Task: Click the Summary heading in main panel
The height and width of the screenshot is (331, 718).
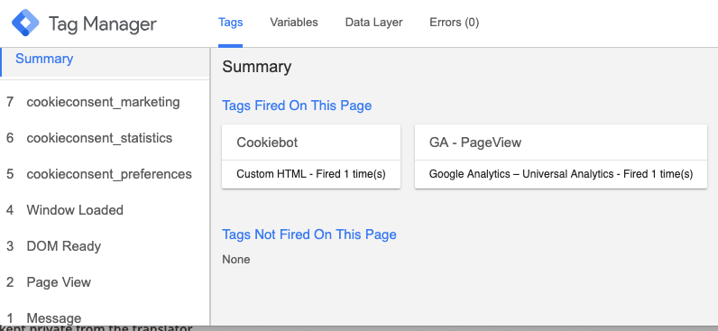Action: tap(257, 67)
